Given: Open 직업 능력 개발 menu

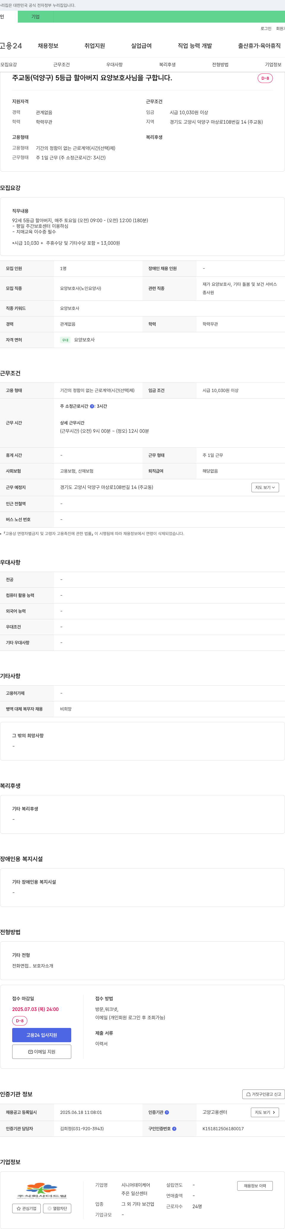Looking at the screenshot, I should (195, 46).
